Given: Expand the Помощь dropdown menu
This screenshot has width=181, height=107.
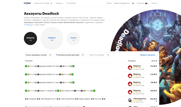Looking at the screenshot, I should pyautogui.click(x=59, y=3).
